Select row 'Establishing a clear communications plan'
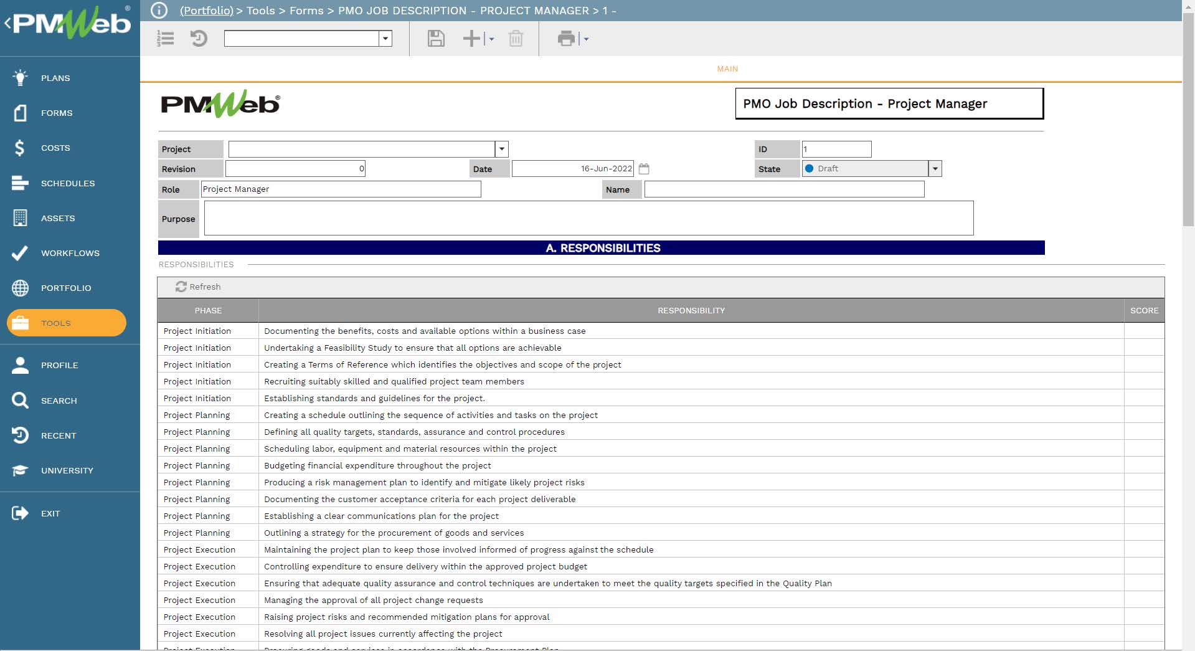The height and width of the screenshot is (651, 1195). [661, 516]
